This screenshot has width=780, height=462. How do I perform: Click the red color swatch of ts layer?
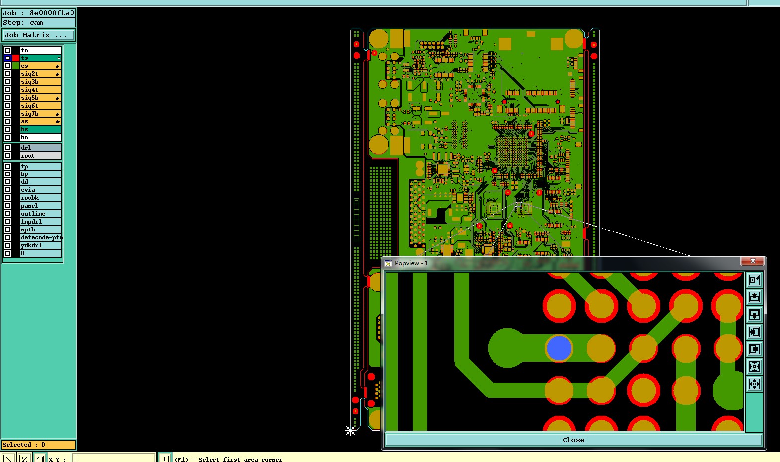tap(16, 58)
